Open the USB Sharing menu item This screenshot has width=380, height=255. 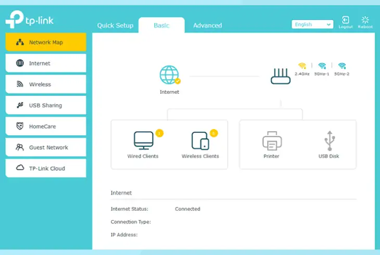click(x=46, y=105)
